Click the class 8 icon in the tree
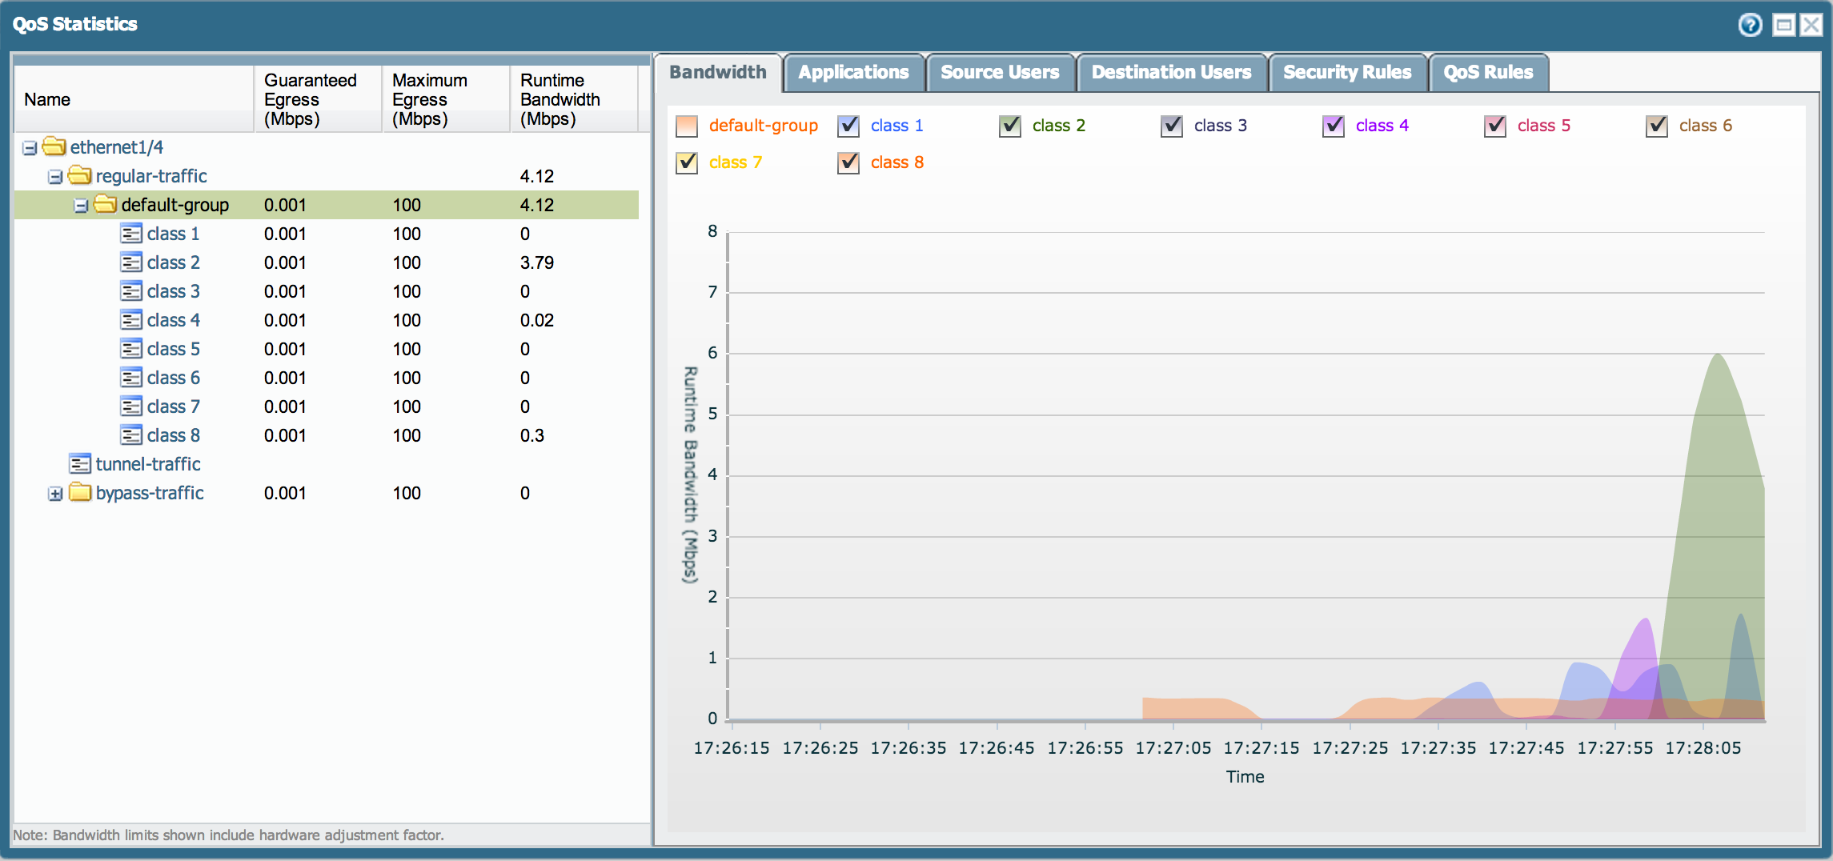The image size is (1833, 861). point(132,435)
